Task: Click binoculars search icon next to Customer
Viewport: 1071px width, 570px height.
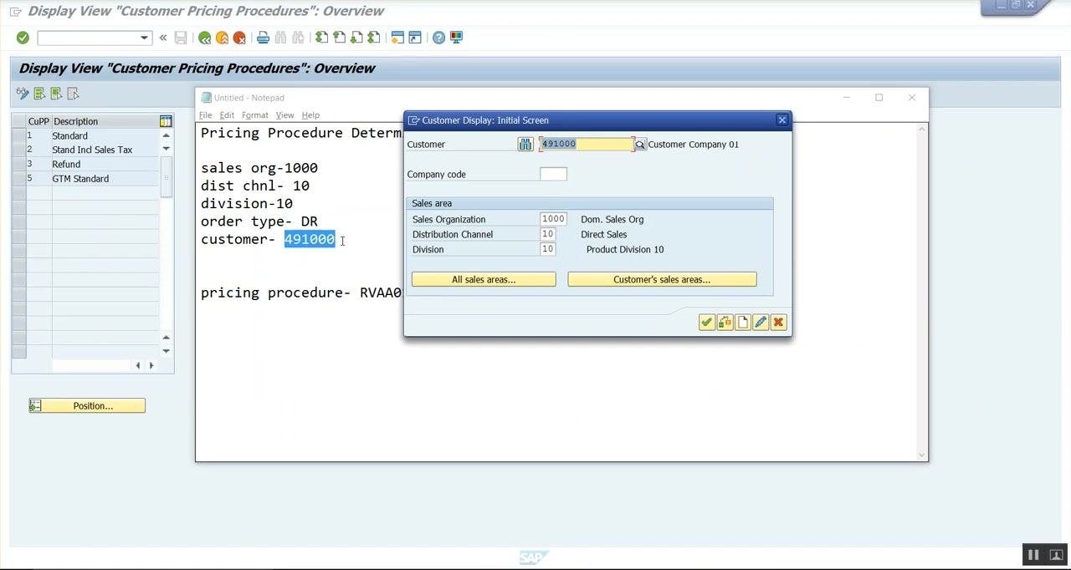Action: point(525,145)
